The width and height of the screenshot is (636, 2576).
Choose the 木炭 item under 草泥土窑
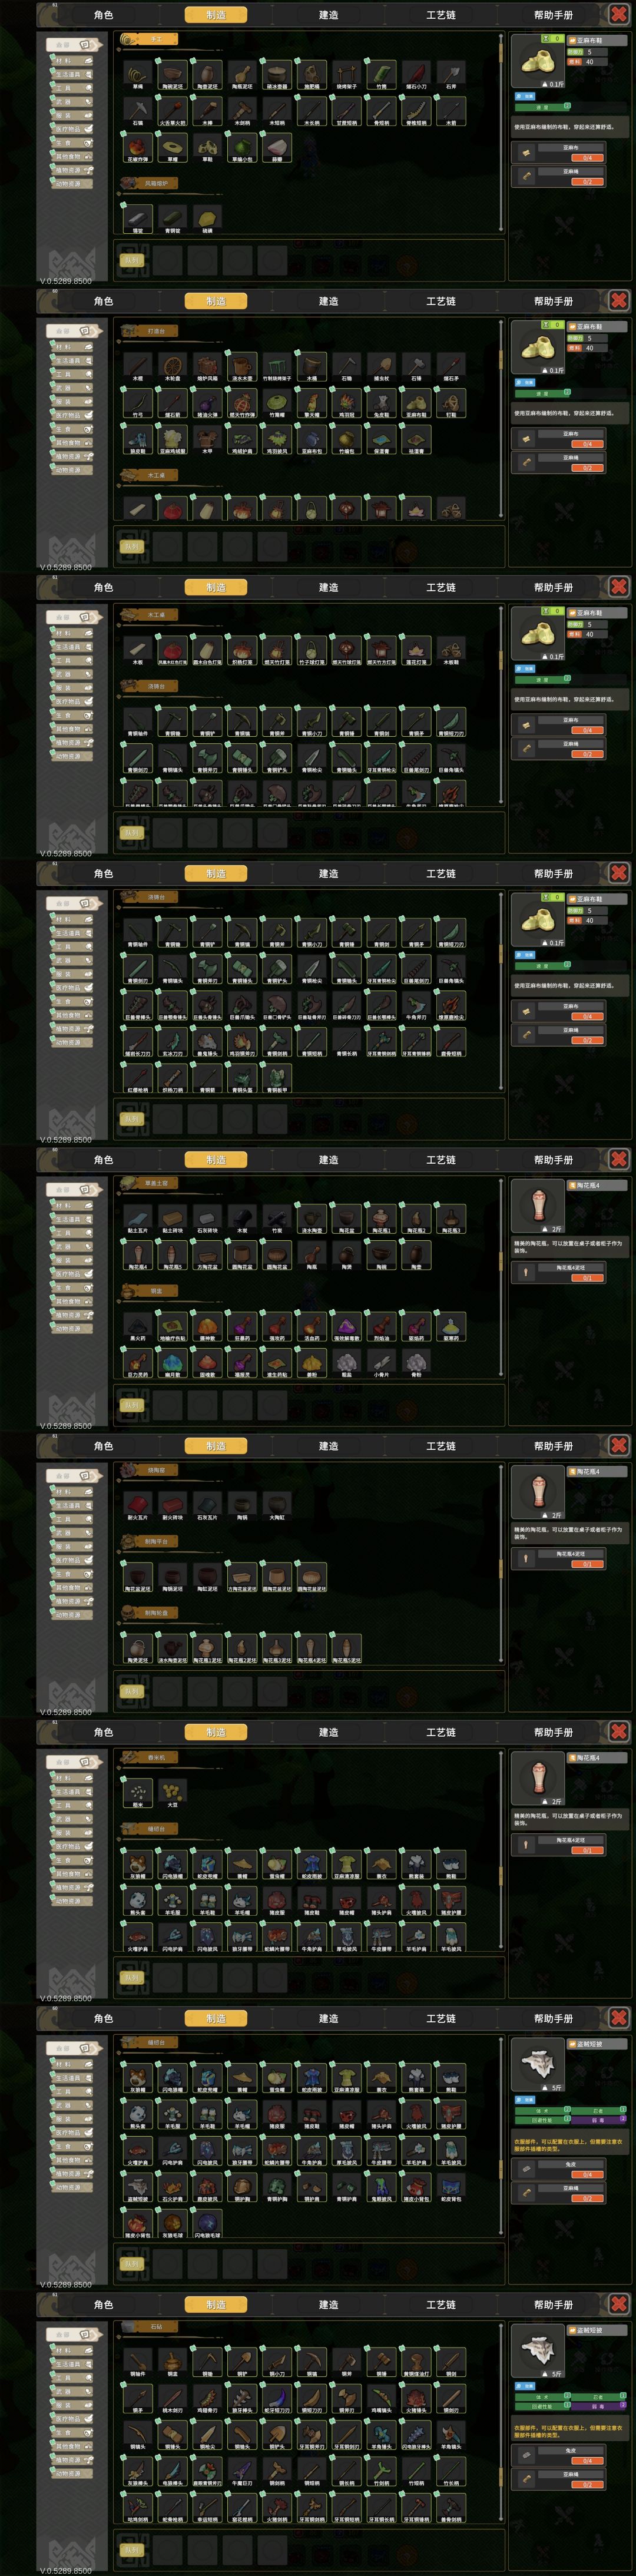tap(242, 1219)
